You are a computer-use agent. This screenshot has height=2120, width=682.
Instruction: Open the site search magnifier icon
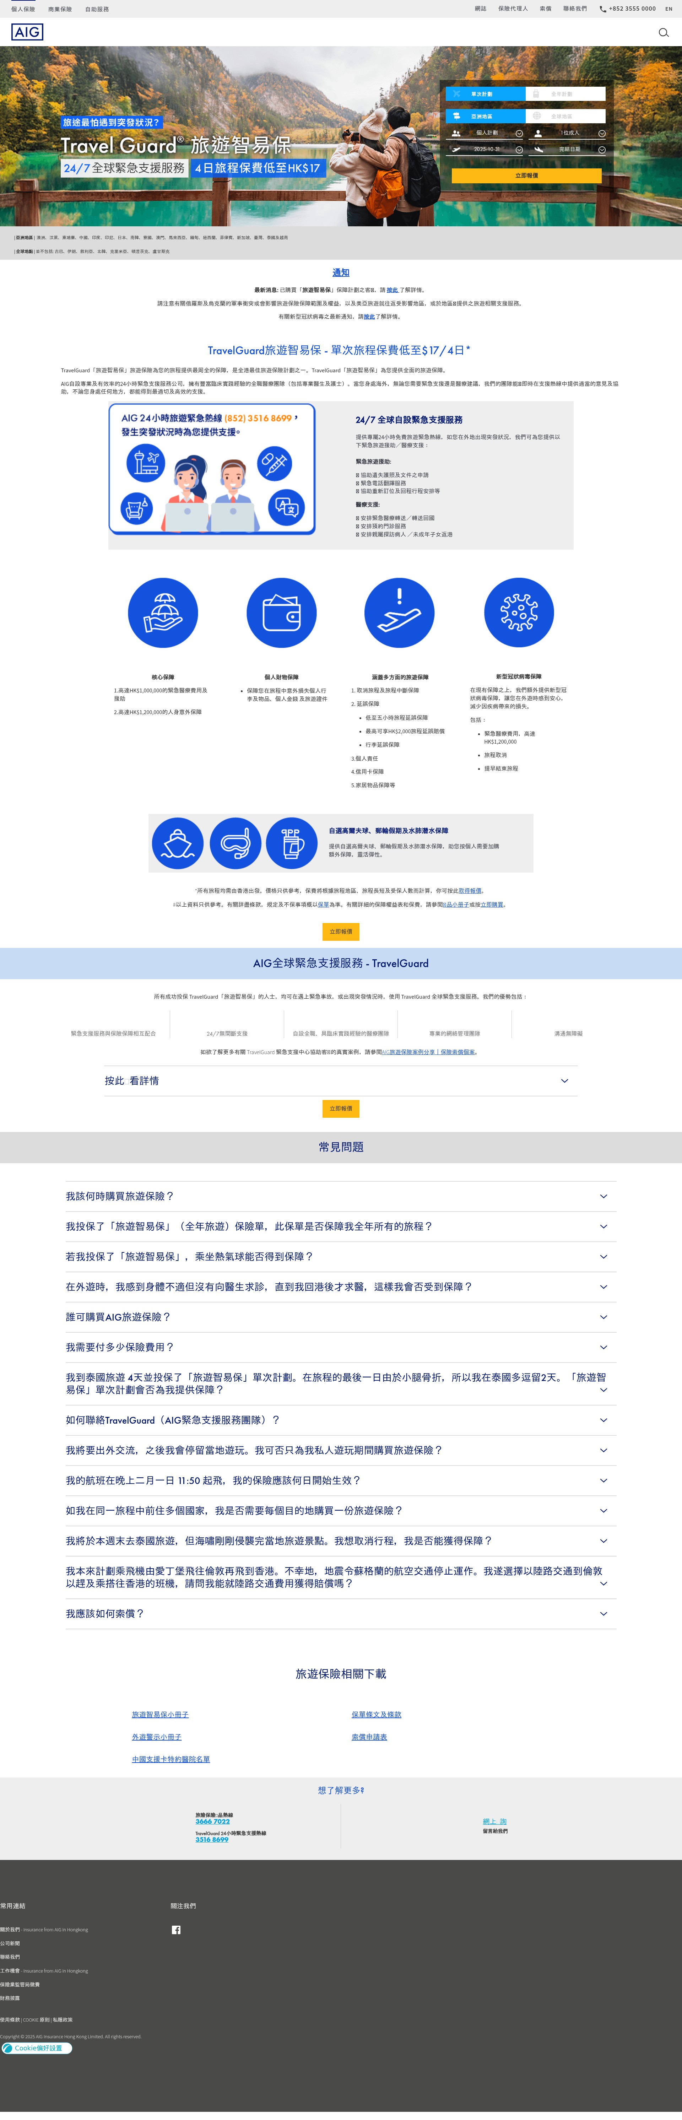click(x=663, y=33)
